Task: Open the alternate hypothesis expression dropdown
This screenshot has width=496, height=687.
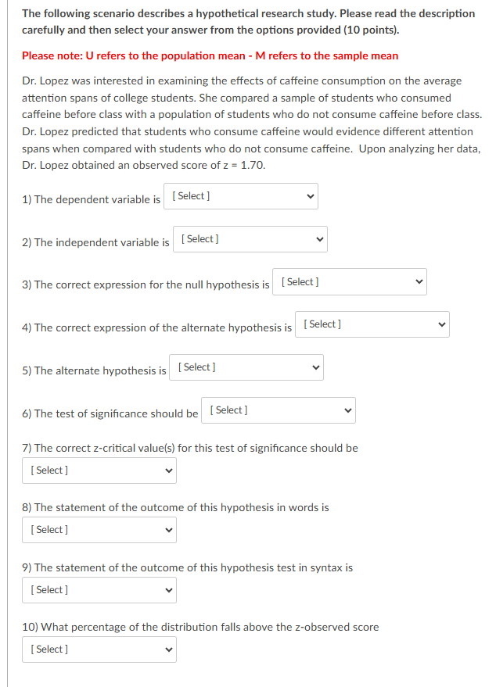Action: point(372,324)
